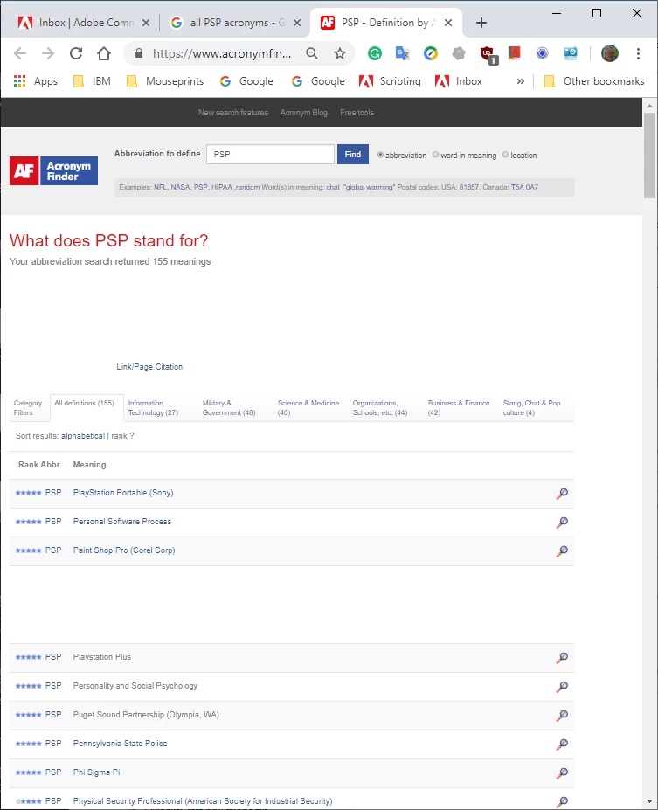Open 'New search features' link
Image resolution: width=658 pixels, height=810 pixels.
233,112
